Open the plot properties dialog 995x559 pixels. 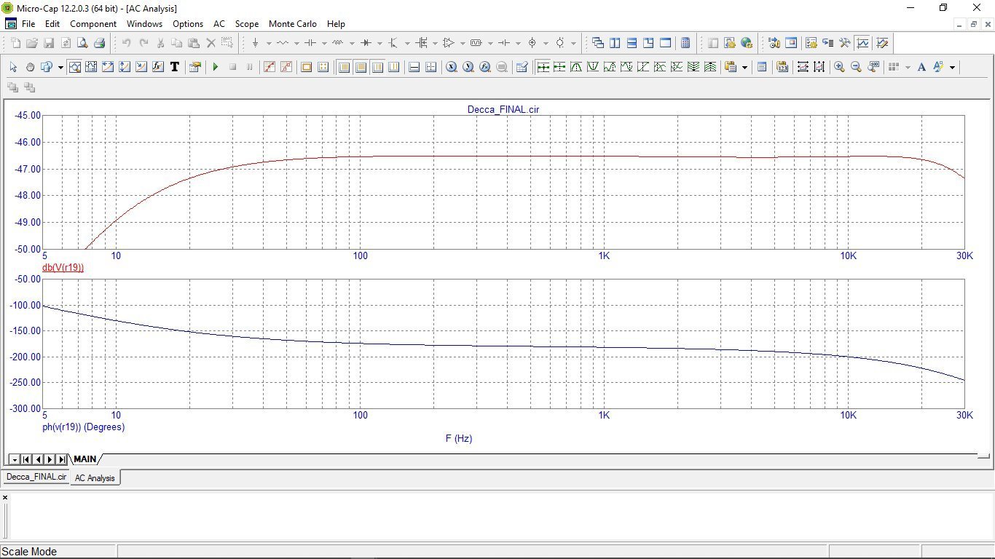point(194,67)
